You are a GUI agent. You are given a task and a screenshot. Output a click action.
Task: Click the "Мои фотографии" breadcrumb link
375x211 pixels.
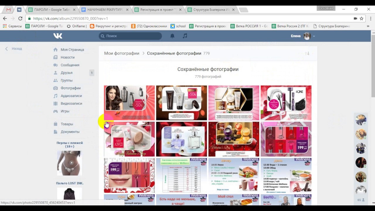coord(122,53)
